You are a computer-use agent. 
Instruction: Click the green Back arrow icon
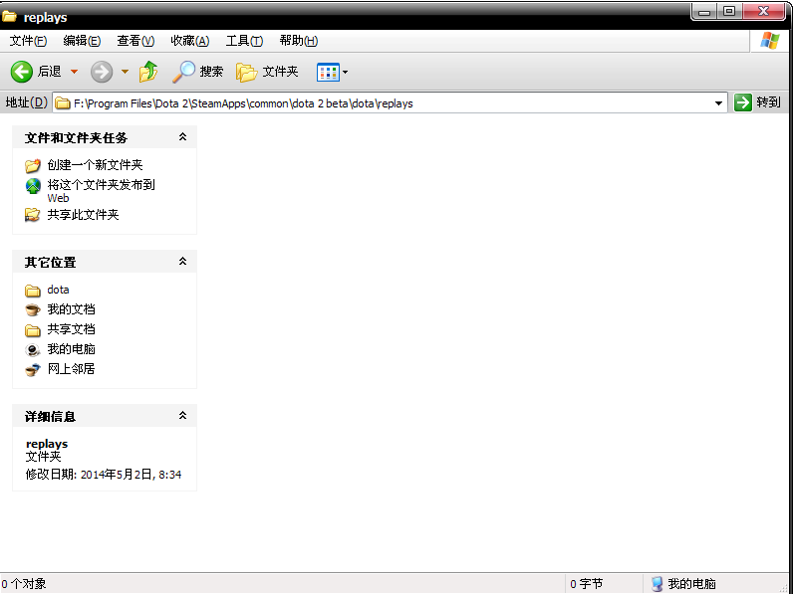pos(22,72)
